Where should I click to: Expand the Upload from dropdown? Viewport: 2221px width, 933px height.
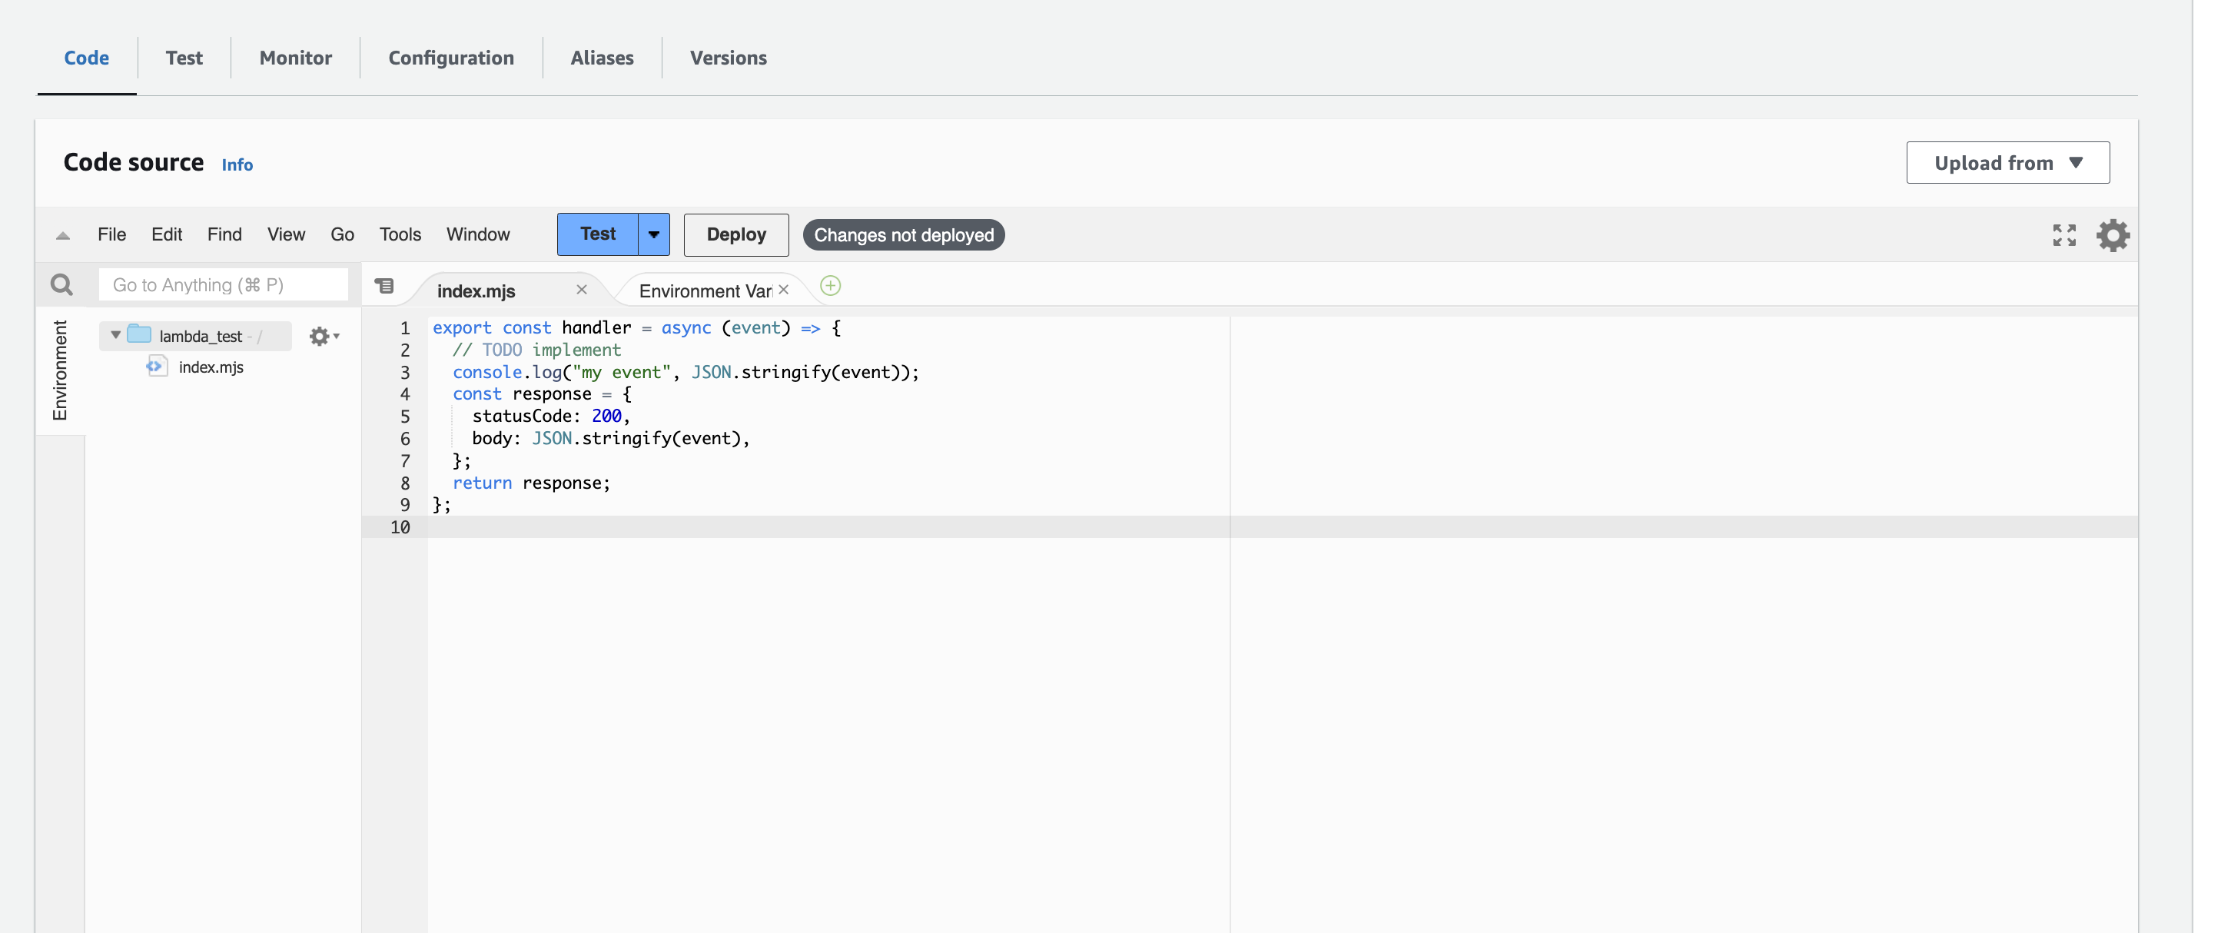click(2007, 163)
